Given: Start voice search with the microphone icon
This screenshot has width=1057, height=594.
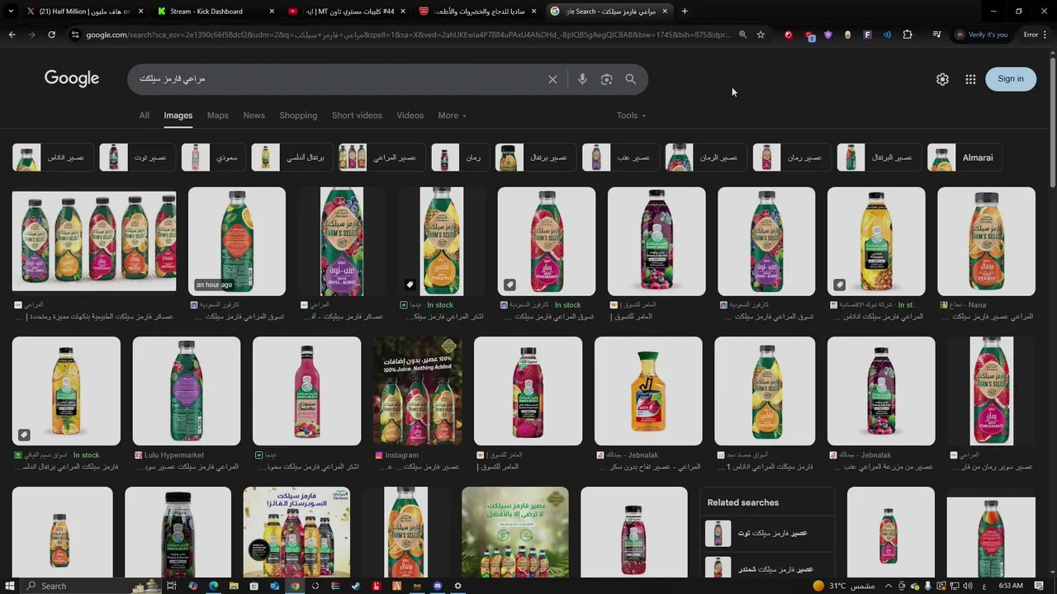Looking at the screenshot, I should tap(582, 79).
